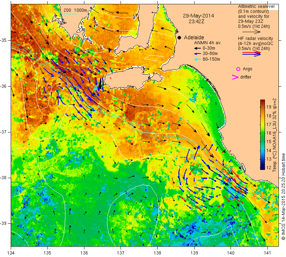Click the '-37' latitude axis label
The height and width of the screenshot is (257, 286).
[4, 132]
